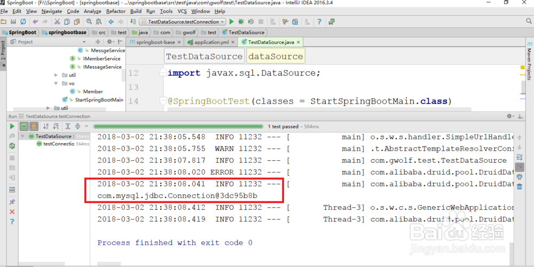This screenshot has width=534, height=267.
Task: Start Debug with the bug icon
Action: [x=241, y=22]
